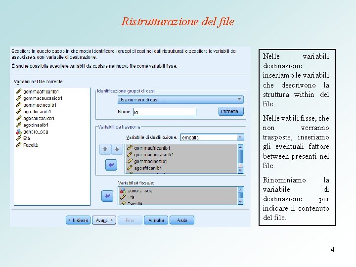Click the nominal icon beside genere_sog in left list
356x267 pixels.
tap(19, 132)
